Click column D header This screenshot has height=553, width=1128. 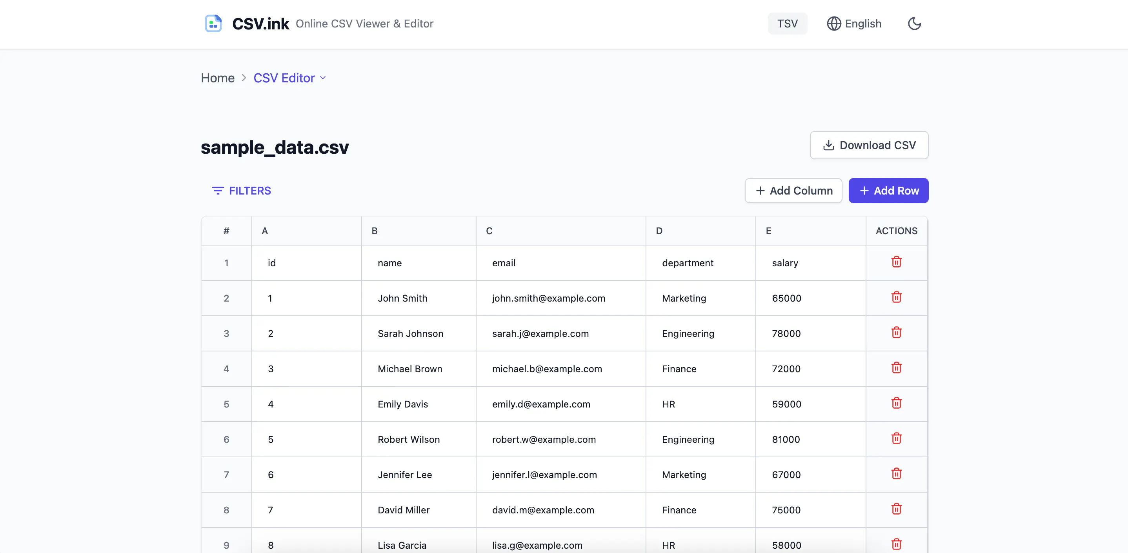(700, 231)
